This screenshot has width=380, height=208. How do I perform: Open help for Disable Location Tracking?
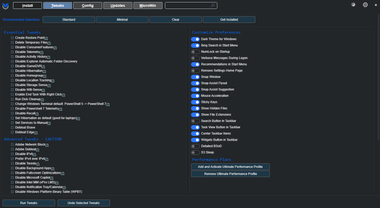(x=53, y=81)
